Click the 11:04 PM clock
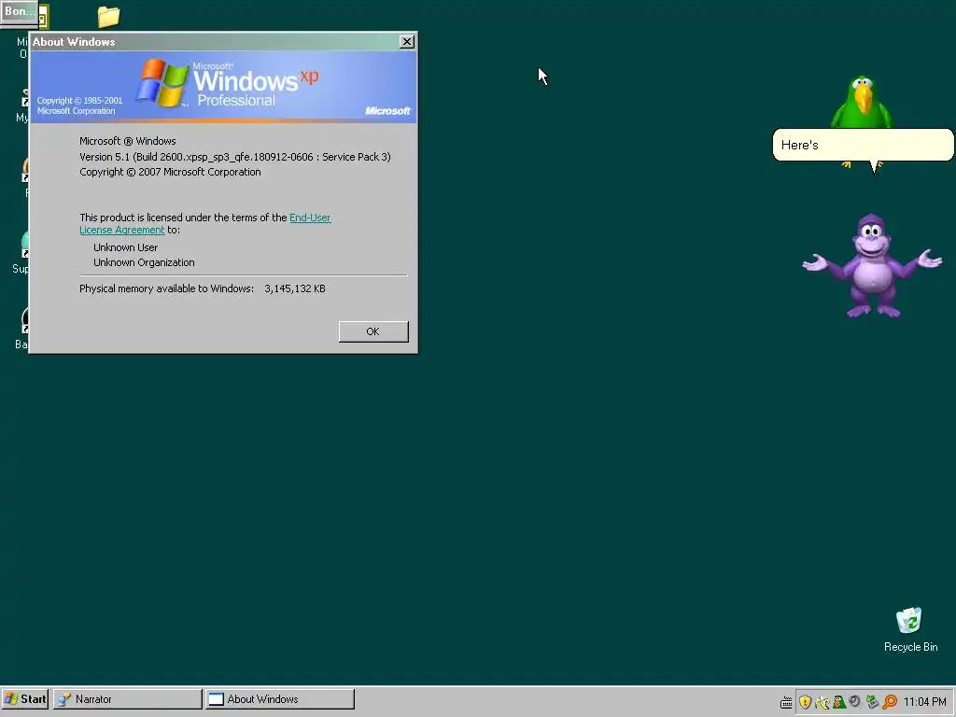This screenshot has height=717, width=956. coord(925,702)
